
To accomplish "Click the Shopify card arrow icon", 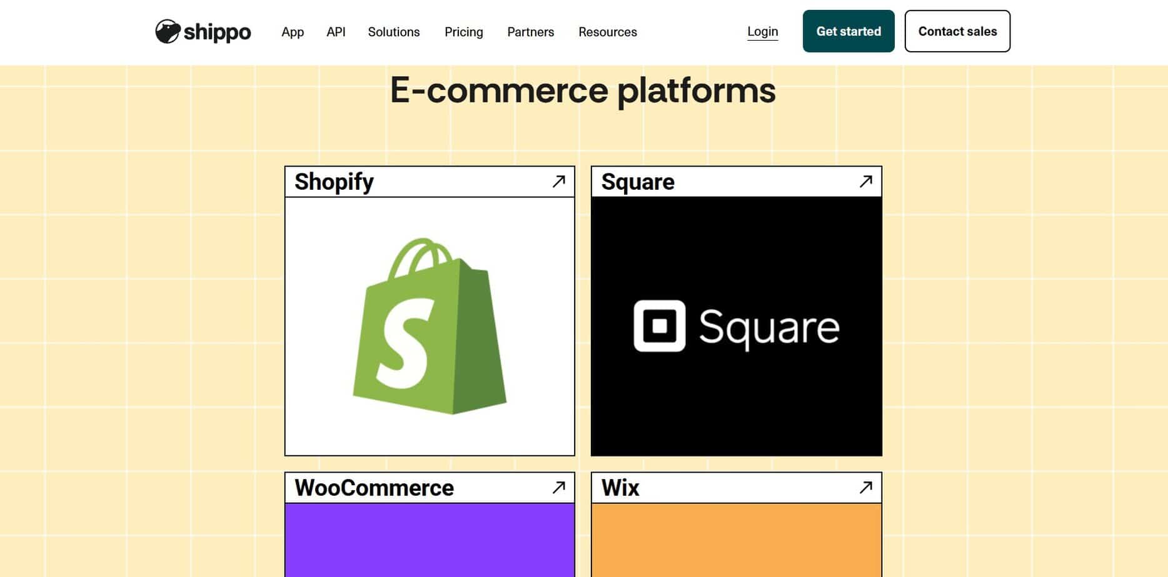I will pos(558,182).
